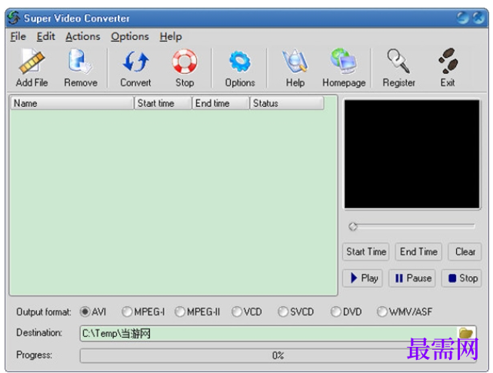Stop the preview playback
Screen dimensions: 493x373
click(x=461, y=278)
